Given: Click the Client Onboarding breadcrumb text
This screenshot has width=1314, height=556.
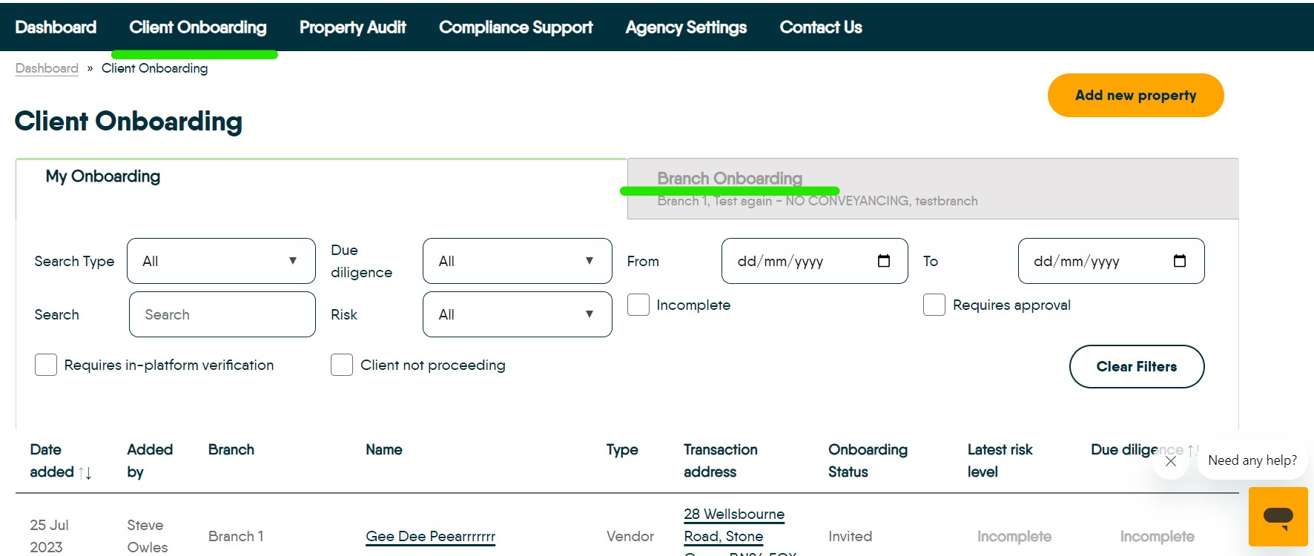Looking at the screenshot, I should click(x=154, y=68).
